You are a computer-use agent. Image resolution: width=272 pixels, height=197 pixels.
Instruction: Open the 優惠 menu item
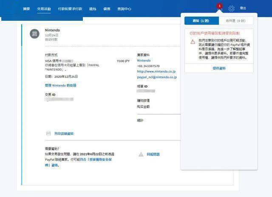tap(107, 8)
